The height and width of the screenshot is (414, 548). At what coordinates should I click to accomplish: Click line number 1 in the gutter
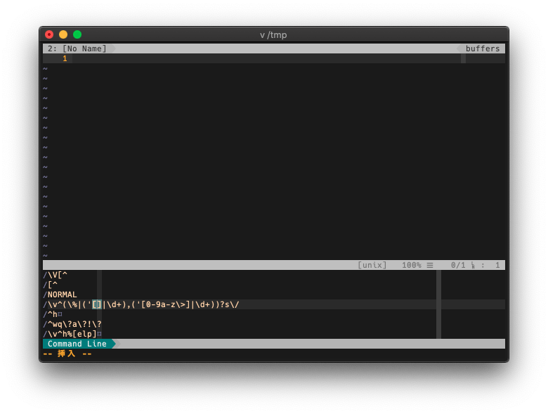[65, 58]
